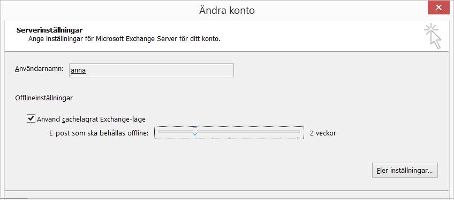Open Fler inställningar button
Image resolution: width=454 pixels, height=200 pixels.
coord(405,170)
